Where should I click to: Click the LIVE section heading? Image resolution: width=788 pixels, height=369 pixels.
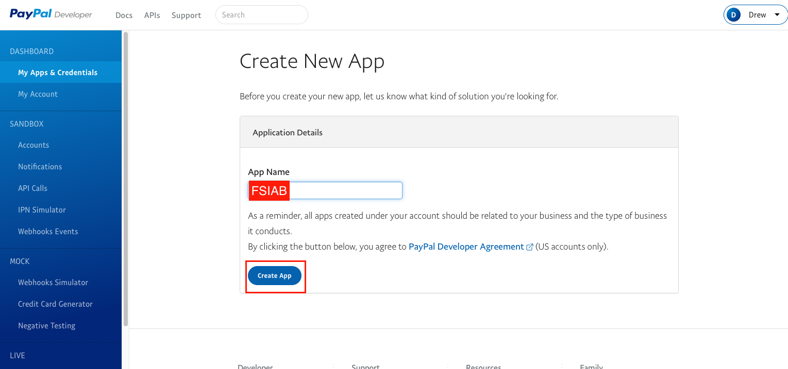click(18, 356)
